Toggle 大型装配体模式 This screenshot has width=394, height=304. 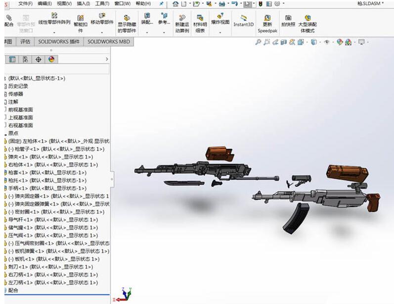point(307,24)
